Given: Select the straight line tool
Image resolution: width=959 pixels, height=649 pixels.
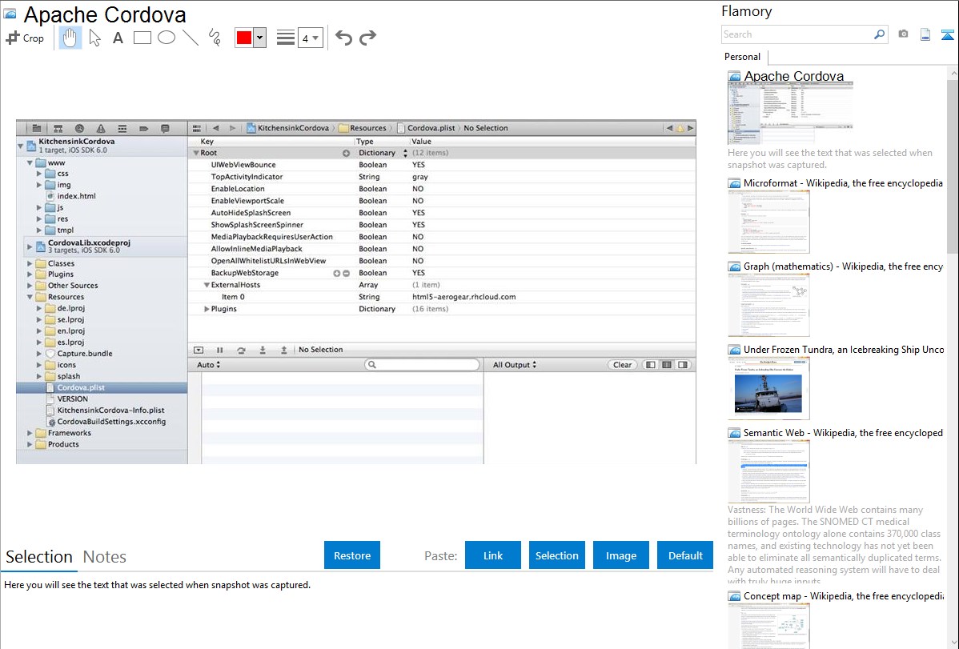Looking at the screenshot, I should click(x=191, y=38).
